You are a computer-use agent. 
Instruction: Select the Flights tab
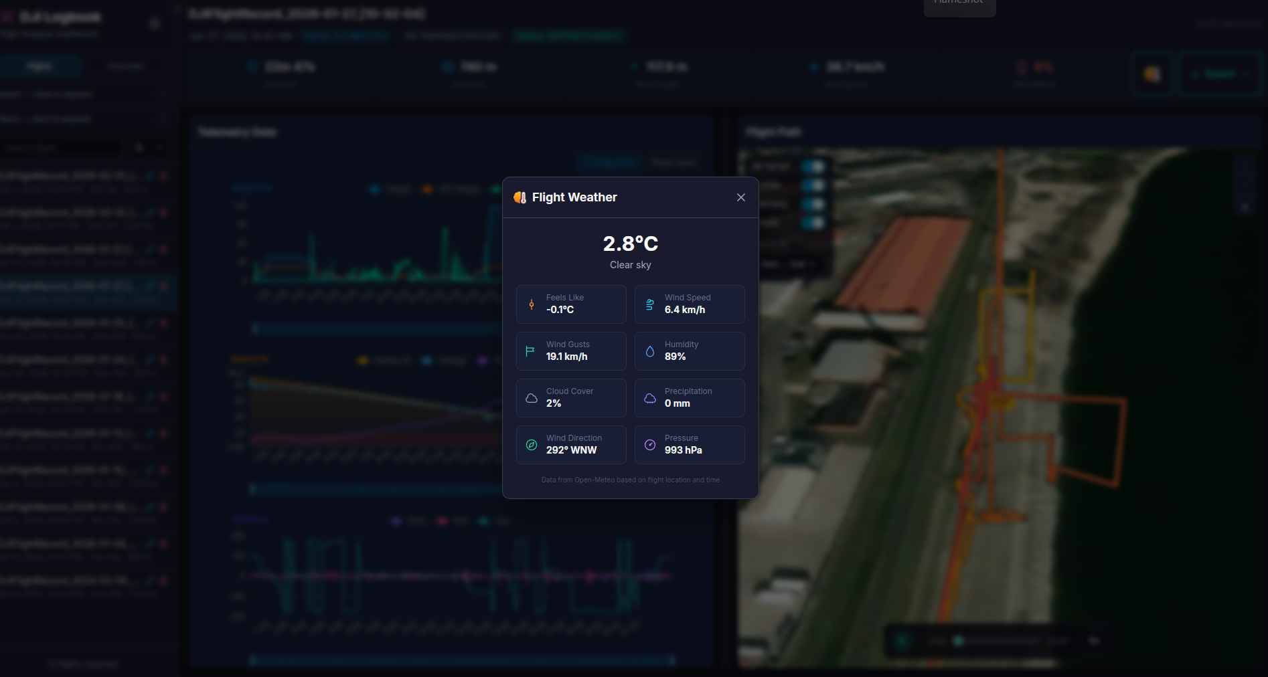click(x=40, y=66)
